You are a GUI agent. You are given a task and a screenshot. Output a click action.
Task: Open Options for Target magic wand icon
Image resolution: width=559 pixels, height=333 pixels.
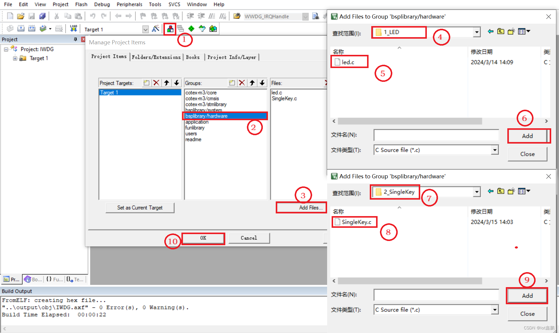tap(156, 29)
